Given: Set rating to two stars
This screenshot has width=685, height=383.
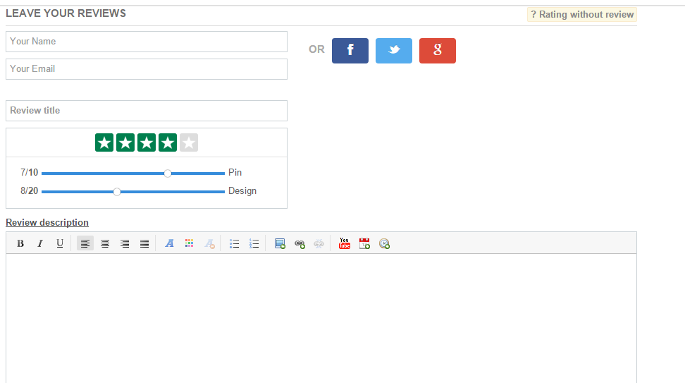Looking at the screenshot, I should (x=125, y=142).
